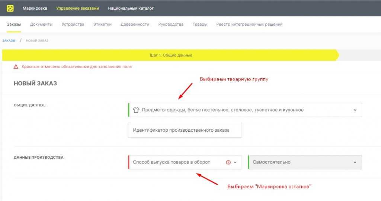Click the ЗАКАЗЫ breadcrumb link
Viewport: 381px width, 201px height.
point(9,40)
